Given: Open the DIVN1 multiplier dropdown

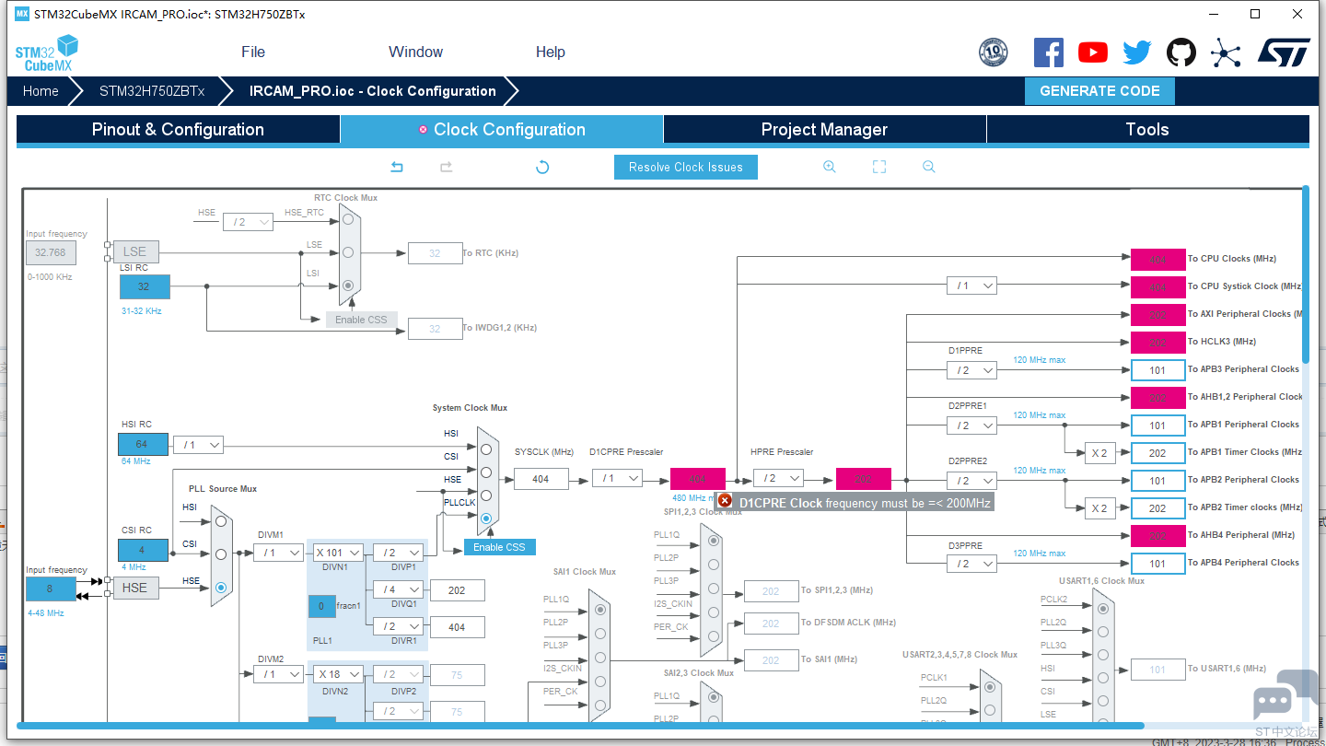Looking at the screenshot, I should point(338,553).
